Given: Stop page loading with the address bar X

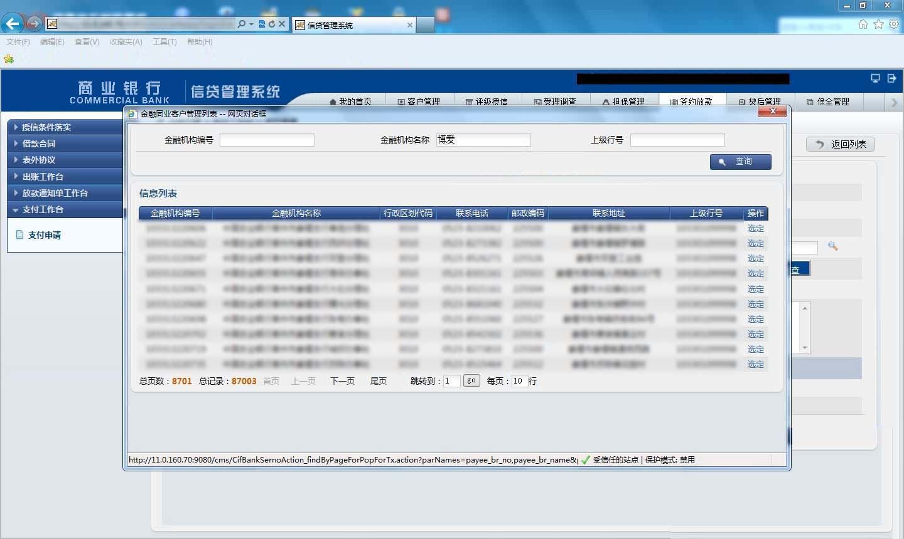Looking at the screenshot, I should click(x=282, y=24).
